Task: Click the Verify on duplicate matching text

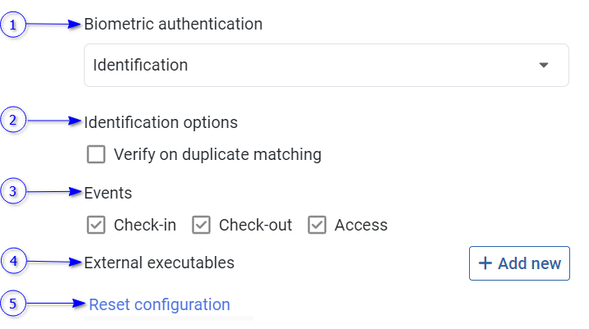Action: [x=218, y=154]
